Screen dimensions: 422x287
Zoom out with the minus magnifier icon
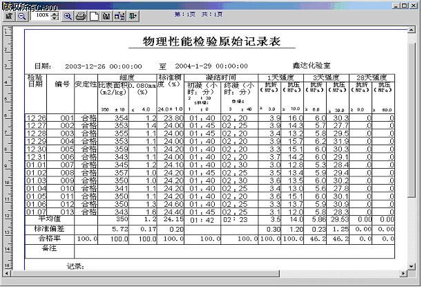21,15
